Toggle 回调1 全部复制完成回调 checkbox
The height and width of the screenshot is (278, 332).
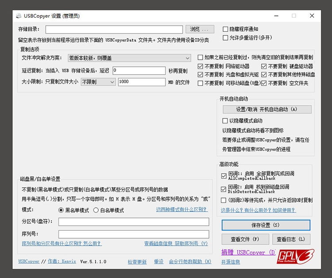(224, 175)
